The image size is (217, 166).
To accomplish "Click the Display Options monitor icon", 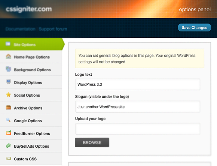I will click(9, 82).
